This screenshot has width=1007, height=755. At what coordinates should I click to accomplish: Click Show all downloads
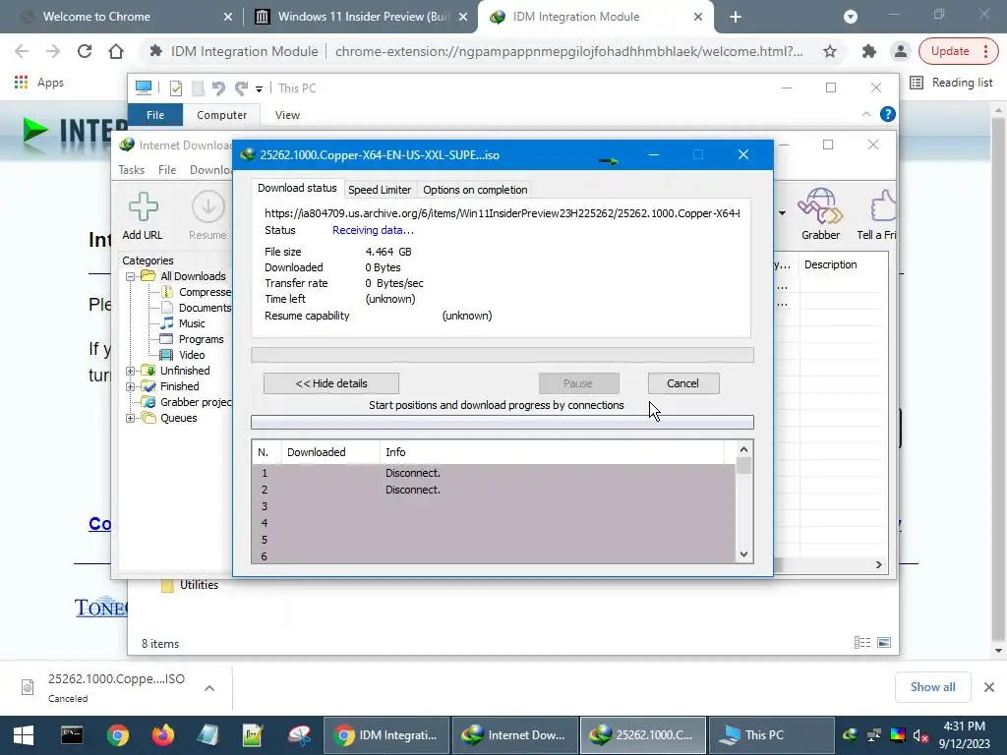[933, 687]
